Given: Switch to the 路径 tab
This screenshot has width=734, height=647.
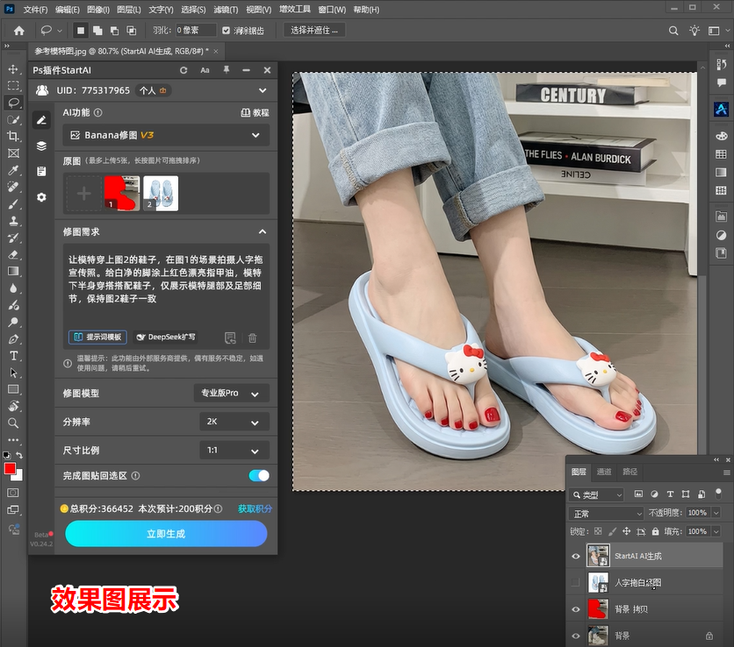Looking at the screenshot, I should pos(630,472).
